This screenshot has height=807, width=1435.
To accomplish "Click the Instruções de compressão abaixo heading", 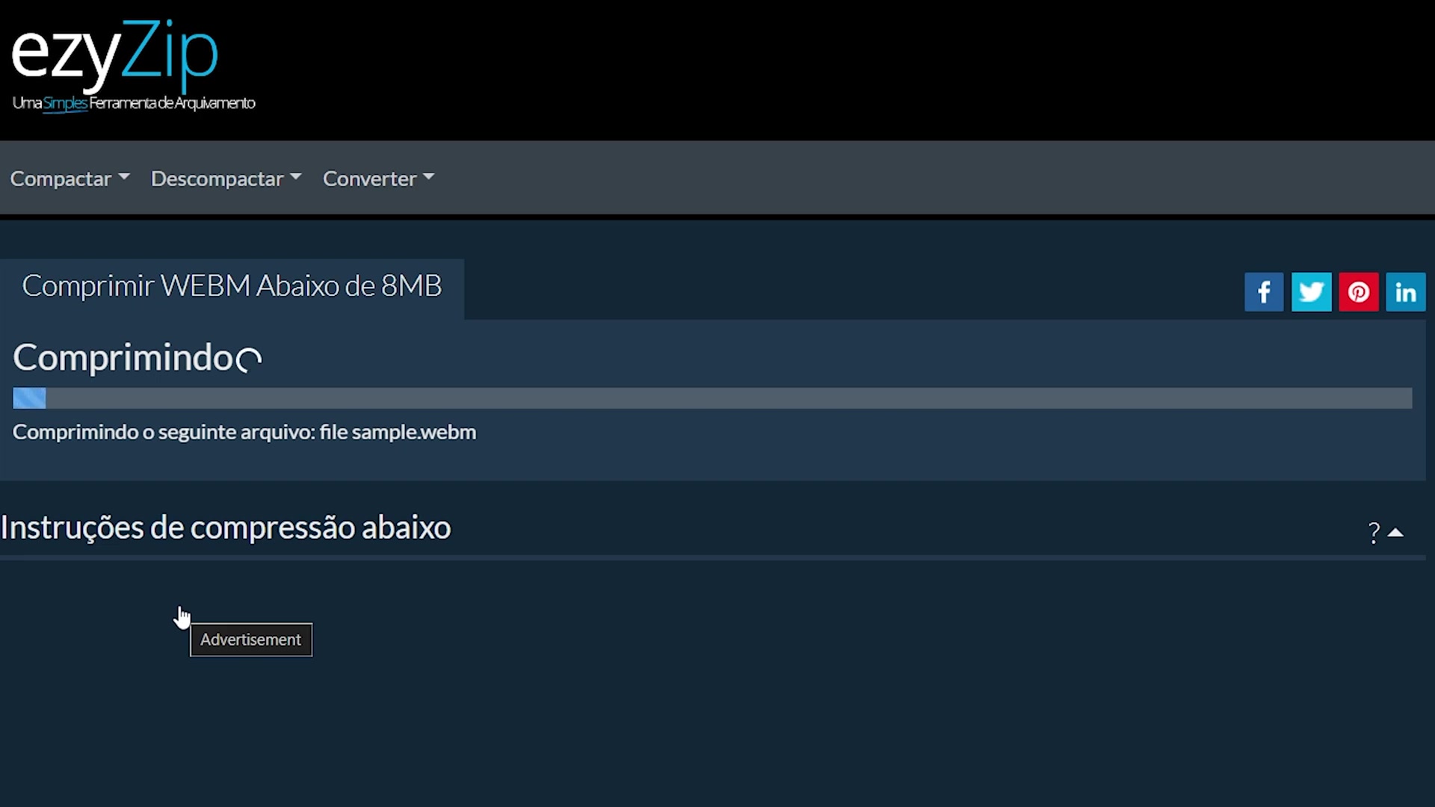I will click(x=225, y=527).
